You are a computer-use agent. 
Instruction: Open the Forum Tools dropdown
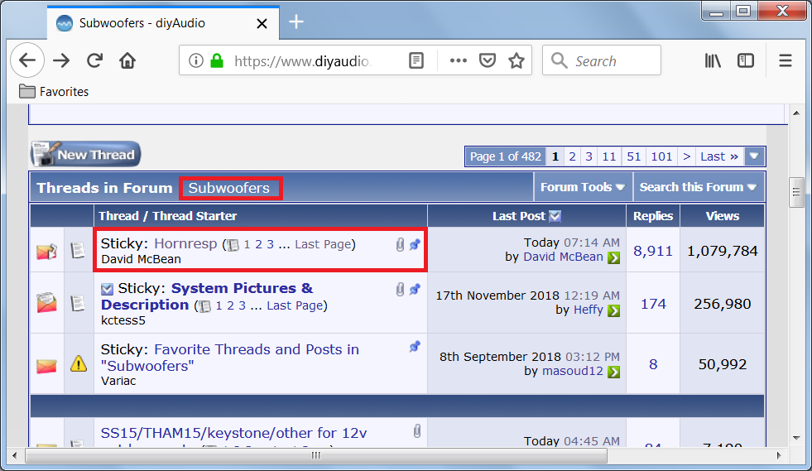583,187
